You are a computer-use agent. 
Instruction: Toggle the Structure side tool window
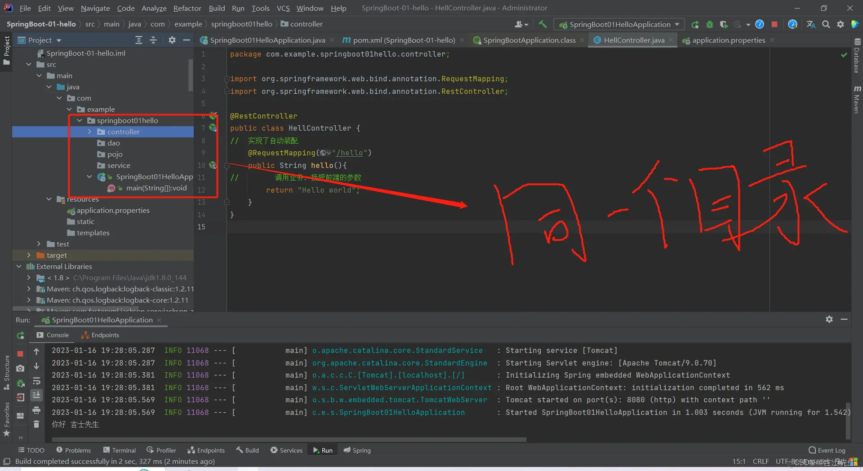coord(6,372)
